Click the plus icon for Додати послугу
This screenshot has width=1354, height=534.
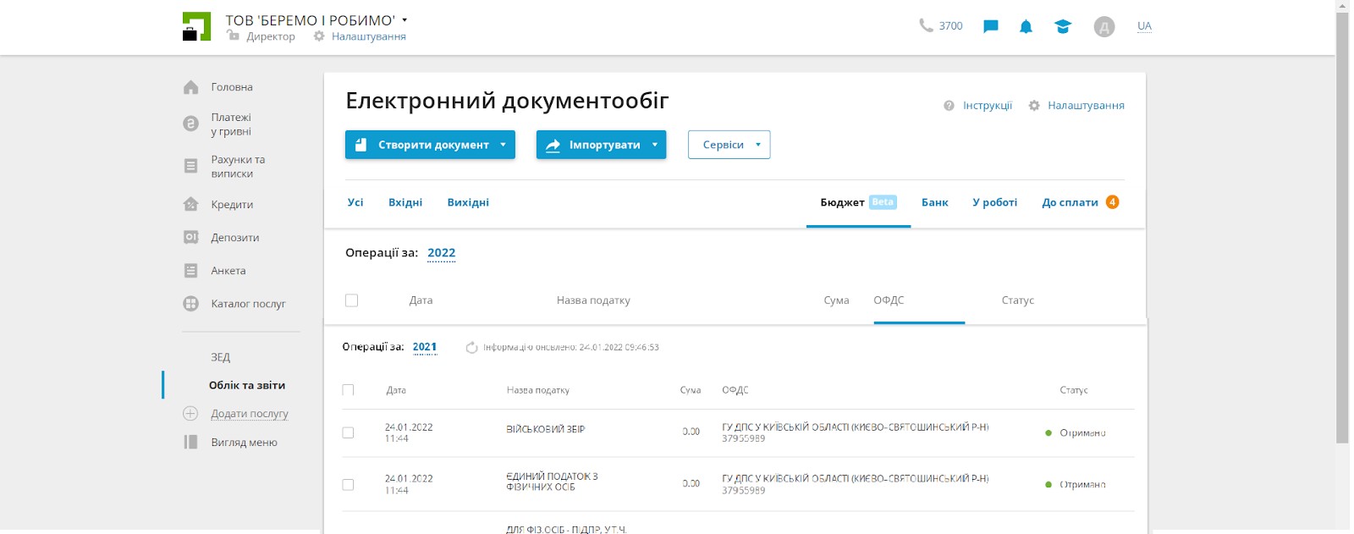coord(190,414)
